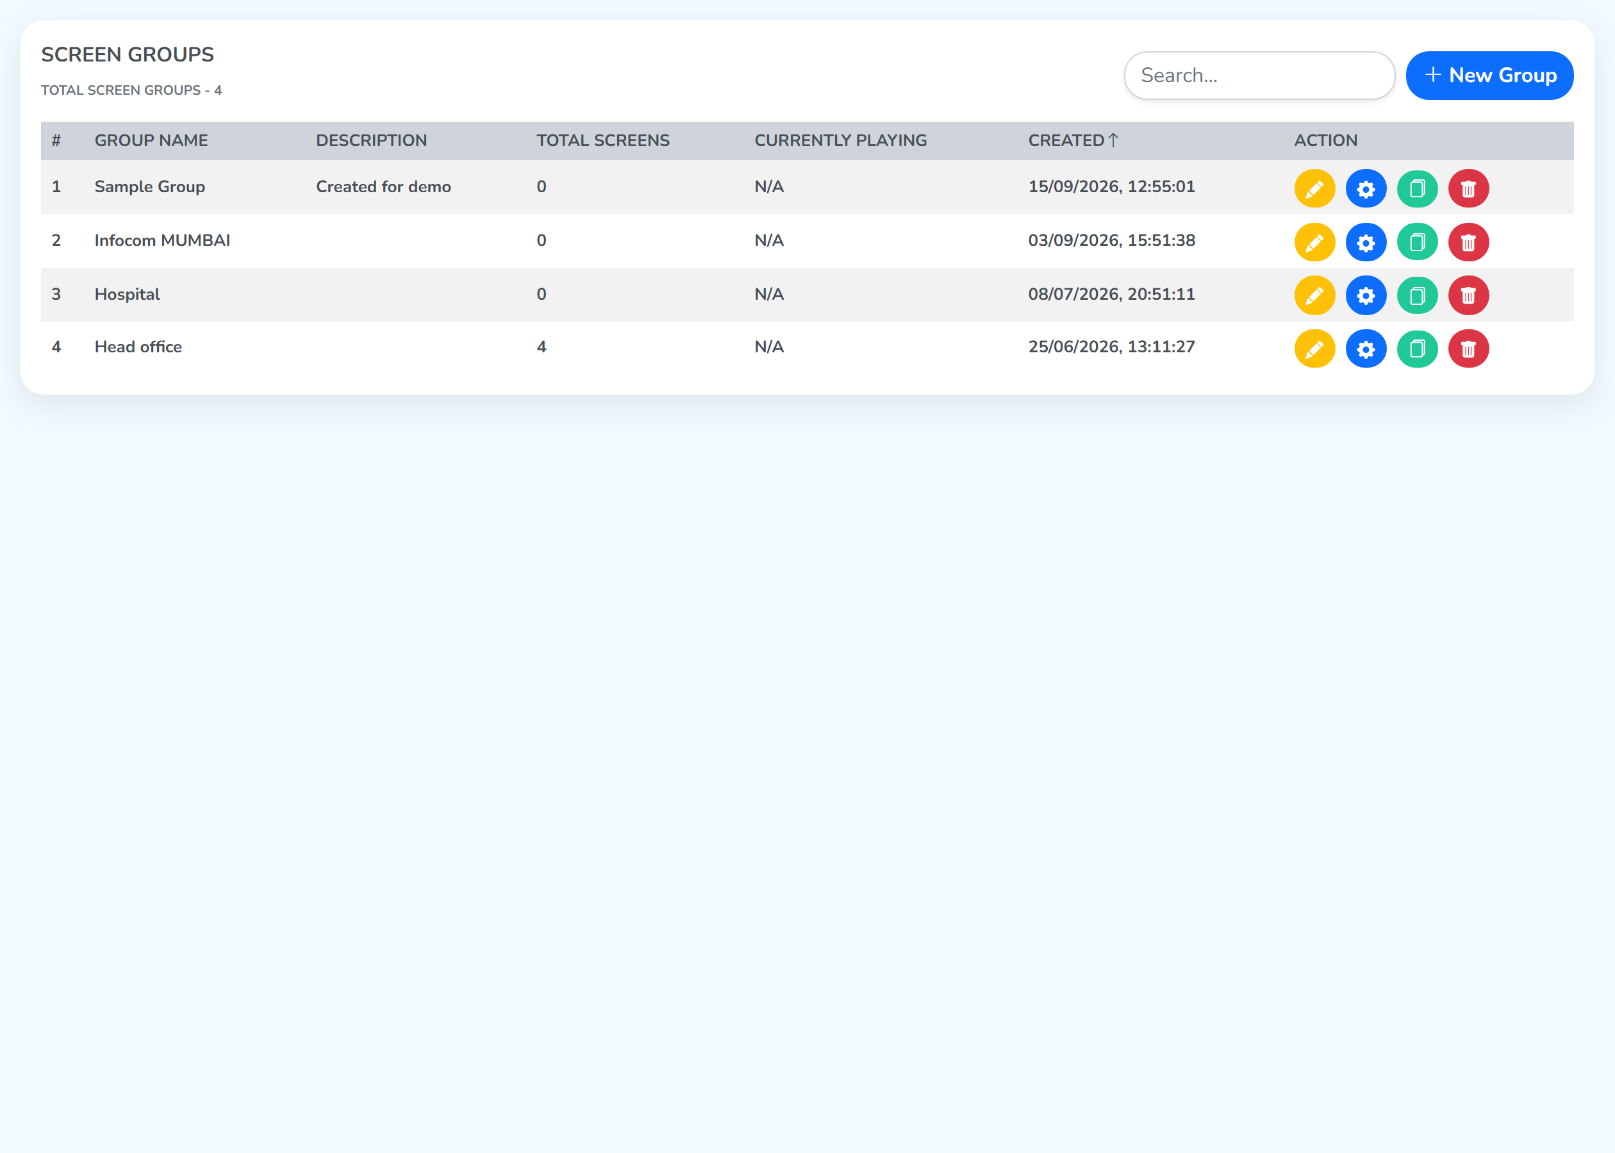
Task: Click the date 25/06/2026, 13:11:27
Action: point(1111,347)
